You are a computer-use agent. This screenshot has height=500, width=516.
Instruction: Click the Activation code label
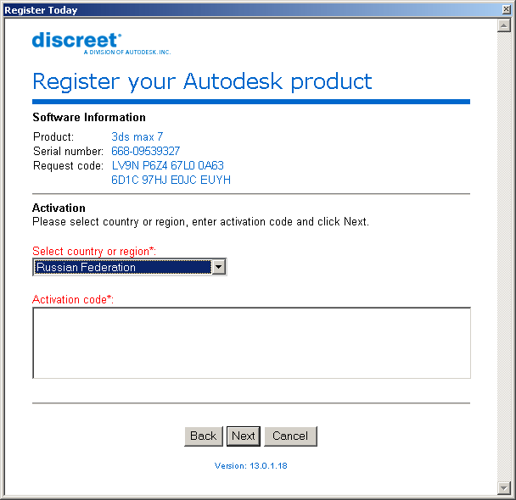(73, 300)
